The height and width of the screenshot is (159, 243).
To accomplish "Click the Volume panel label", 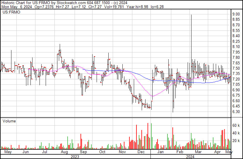I will [9, 121].
